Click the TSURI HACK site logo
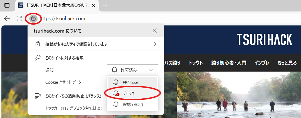301x118 pixels. pyautogui.click(x=264, y=40)
